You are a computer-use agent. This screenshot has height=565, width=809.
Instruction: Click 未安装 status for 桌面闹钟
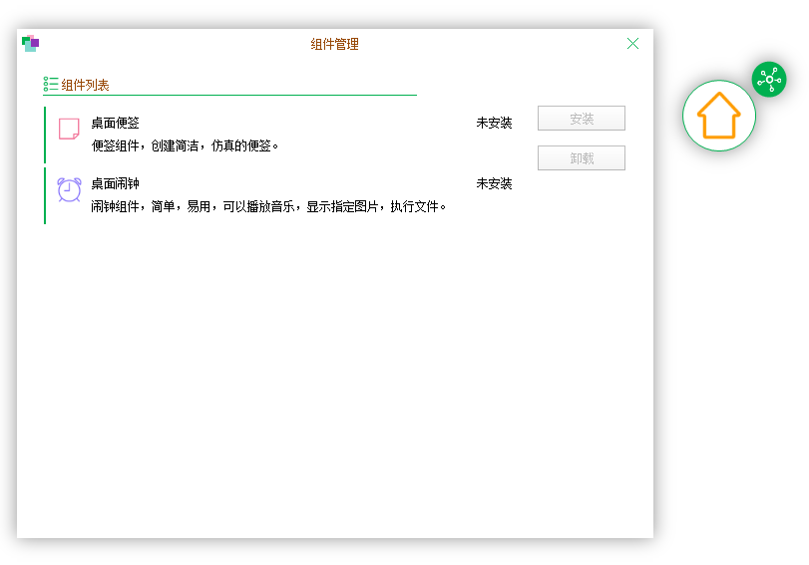(494, 183)
